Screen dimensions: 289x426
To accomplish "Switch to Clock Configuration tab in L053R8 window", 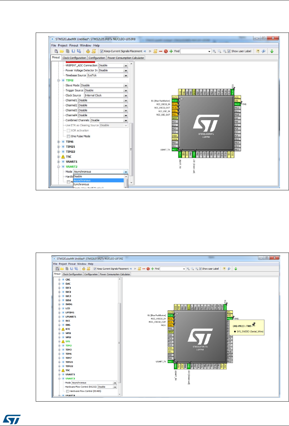I will (x=74, y=58).
